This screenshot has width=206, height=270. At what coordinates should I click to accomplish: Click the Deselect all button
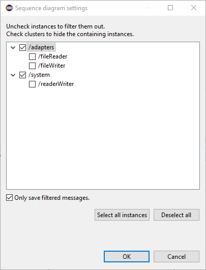click(x=176, y=215)
